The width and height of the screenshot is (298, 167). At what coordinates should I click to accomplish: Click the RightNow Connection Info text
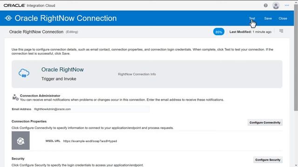tap(137, 74)
